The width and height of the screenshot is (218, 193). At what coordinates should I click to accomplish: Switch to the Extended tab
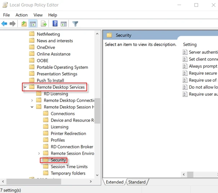[x=115, y=182]
